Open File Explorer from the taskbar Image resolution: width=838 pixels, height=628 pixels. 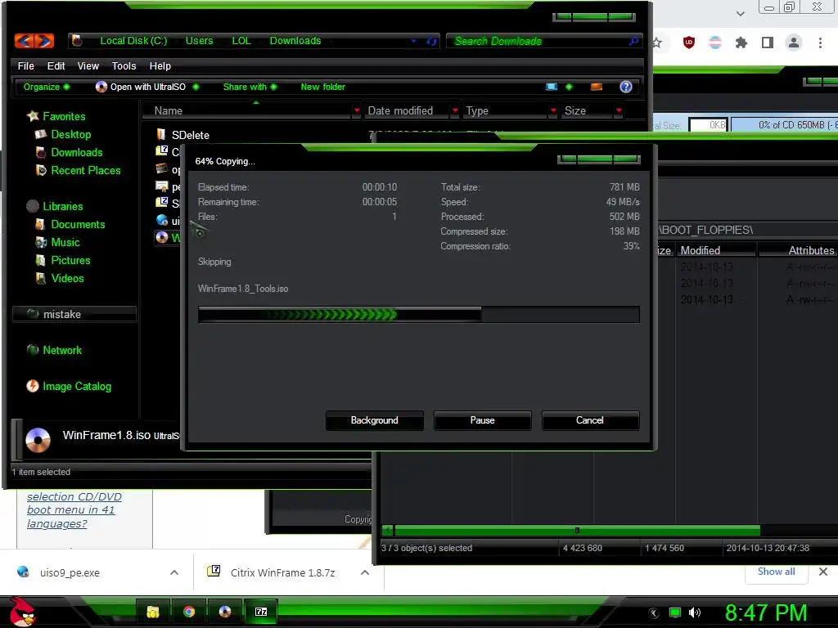tap(153, 612)
